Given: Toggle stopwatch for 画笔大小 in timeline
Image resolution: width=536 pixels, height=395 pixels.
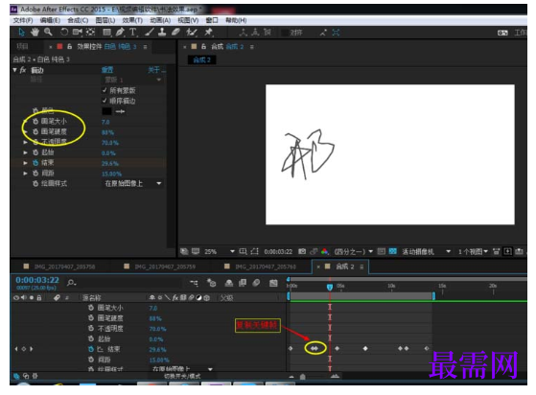Looking at the screenshot, I should (x=90, y=308).
